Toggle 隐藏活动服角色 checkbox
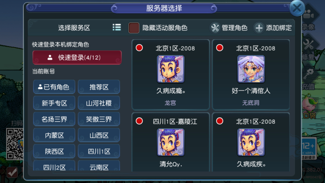This screenshot has width=325, height=183. [134, 28]
